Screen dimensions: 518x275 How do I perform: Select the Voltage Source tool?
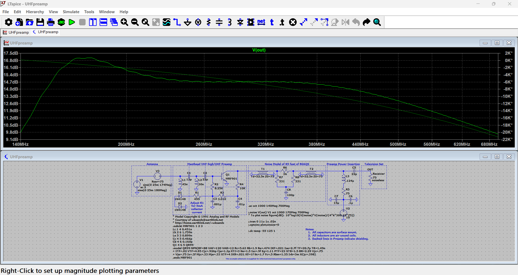tap(198, 22)
